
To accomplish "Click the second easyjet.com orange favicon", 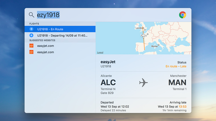I will click(31, 52).
